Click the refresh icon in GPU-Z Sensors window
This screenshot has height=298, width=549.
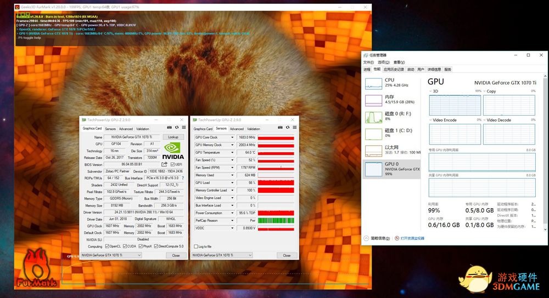point(288,128)
